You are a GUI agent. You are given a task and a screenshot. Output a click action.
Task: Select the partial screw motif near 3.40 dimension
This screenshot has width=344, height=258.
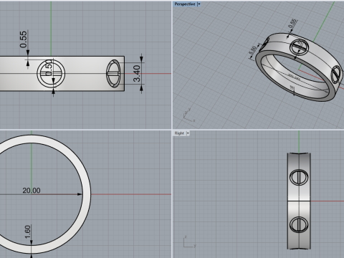[x=114, y=74]
